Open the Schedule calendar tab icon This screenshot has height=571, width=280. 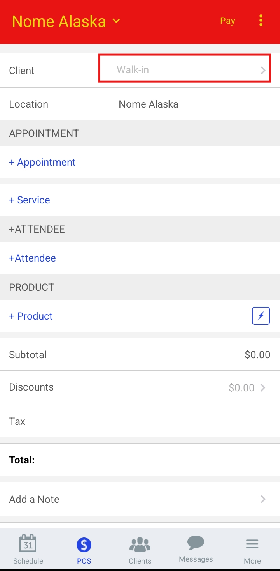click(28, 543)
